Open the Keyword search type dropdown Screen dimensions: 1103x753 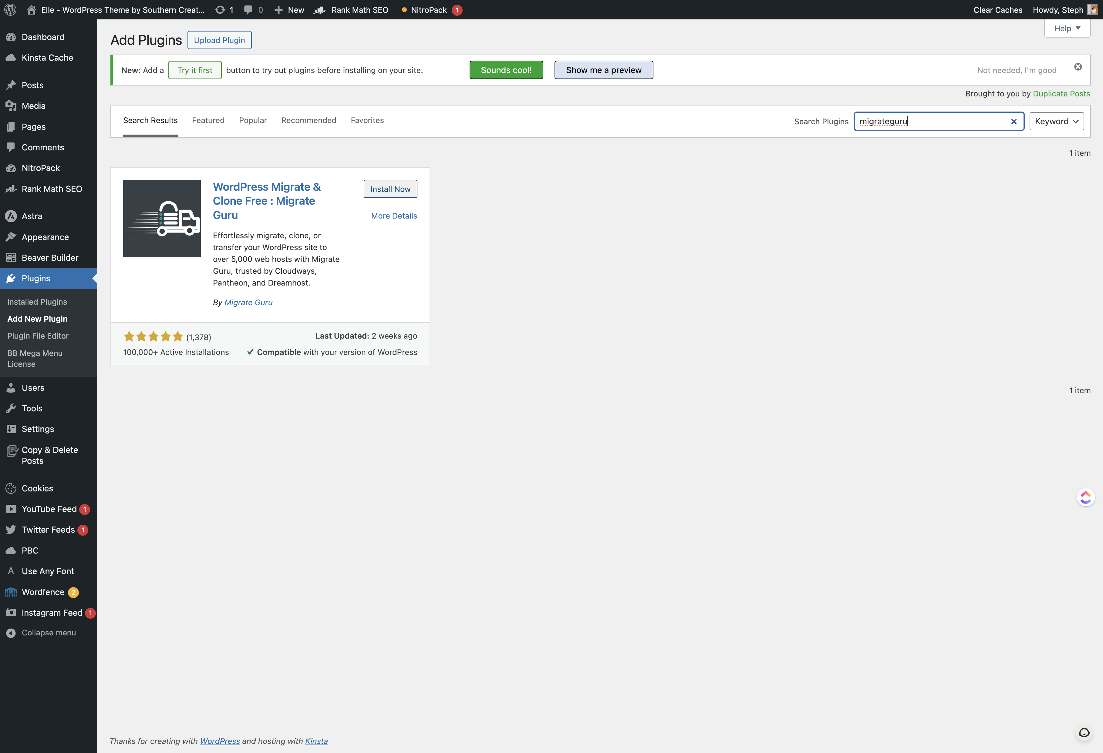[x=1057, y=121]
